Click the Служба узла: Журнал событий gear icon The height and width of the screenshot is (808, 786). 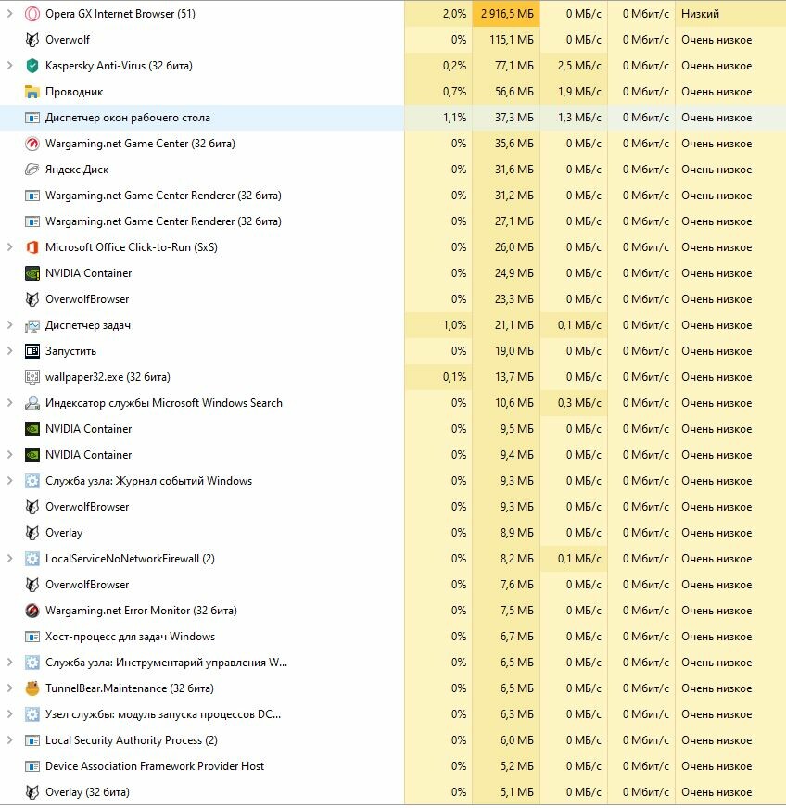pos(32,481)
